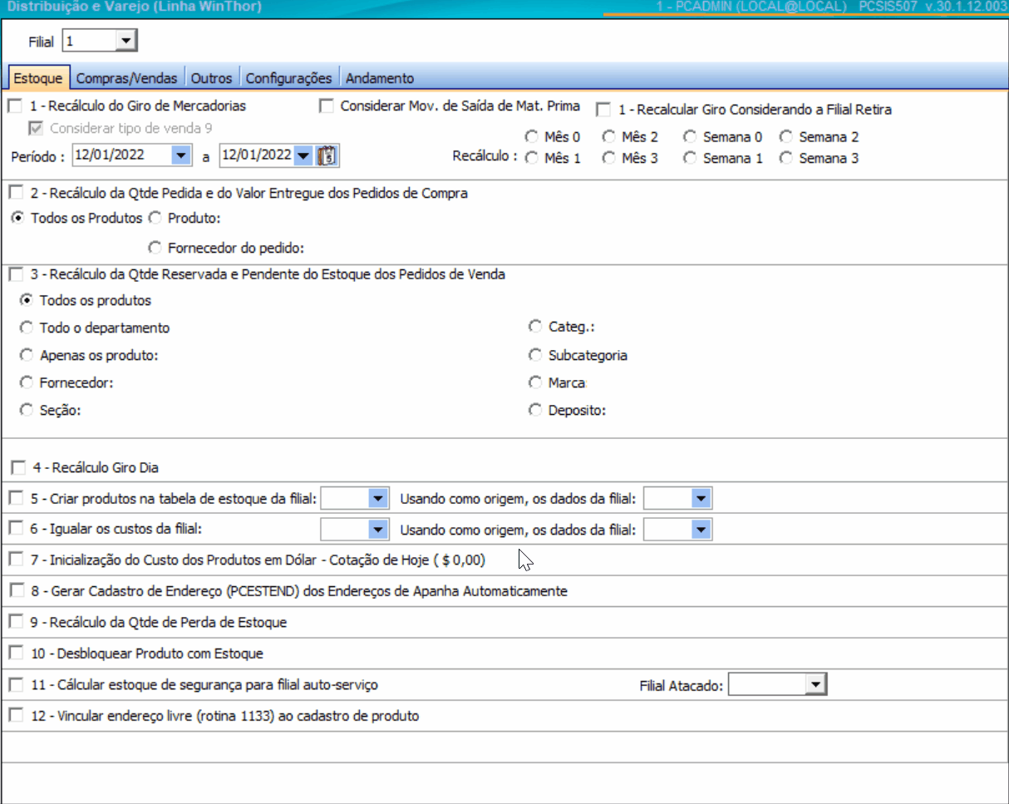Select the Fornecedor: radio in section 3
Viewport: 1009px width, 804px height.
click(27, 382)
